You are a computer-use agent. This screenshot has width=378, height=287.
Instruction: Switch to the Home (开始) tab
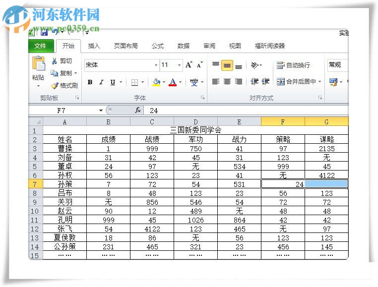click(x=68, y=46)
